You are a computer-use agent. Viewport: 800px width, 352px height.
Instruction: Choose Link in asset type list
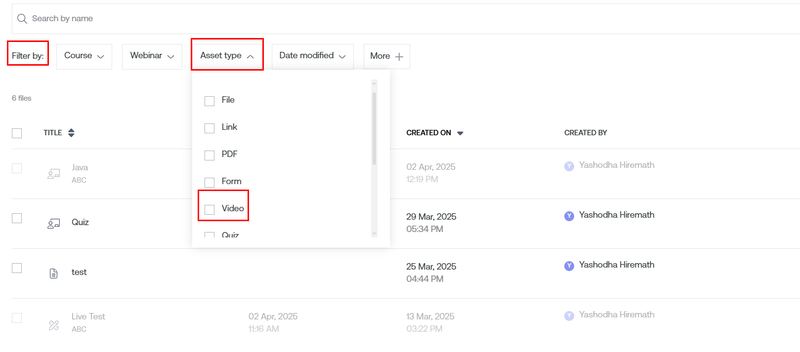(x=210, y=128)
